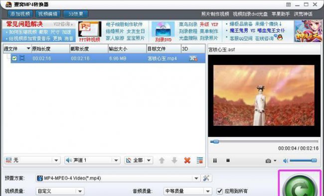Take a snapshot with the camera icon
324x196 pixels.
(x=268, y=161)
